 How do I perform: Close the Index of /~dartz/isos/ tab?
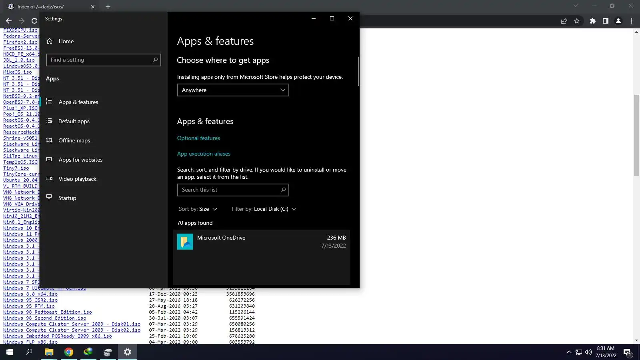93,7
